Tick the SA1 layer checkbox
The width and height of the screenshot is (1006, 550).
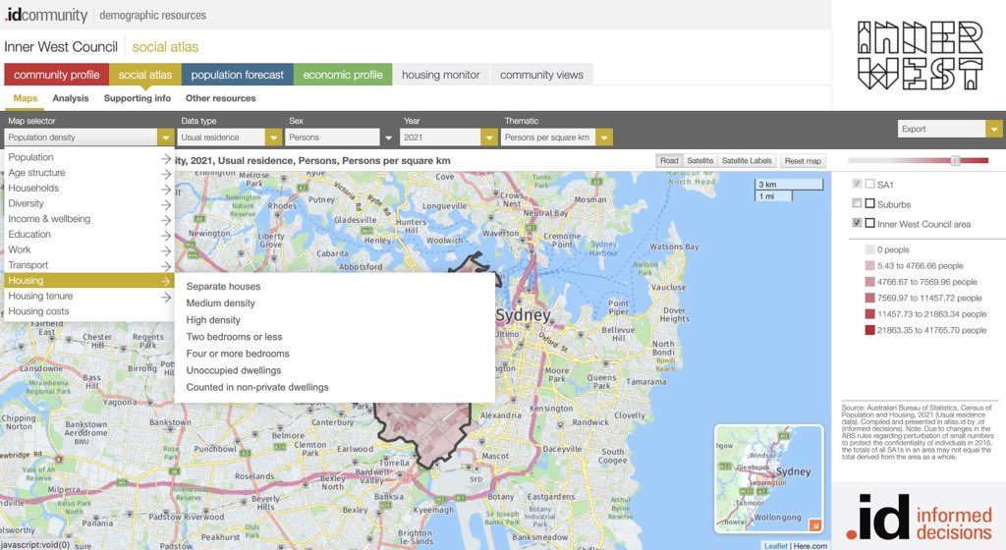click(857, 184)
